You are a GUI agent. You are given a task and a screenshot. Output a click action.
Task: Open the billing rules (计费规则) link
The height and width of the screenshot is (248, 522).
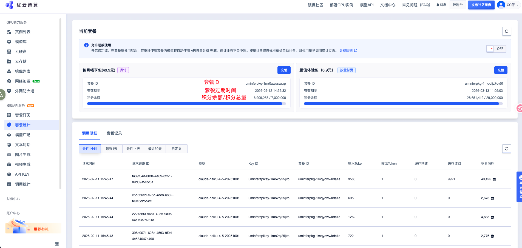[346, 51]
